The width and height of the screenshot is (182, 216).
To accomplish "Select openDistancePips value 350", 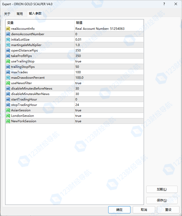I will (109, 51).
